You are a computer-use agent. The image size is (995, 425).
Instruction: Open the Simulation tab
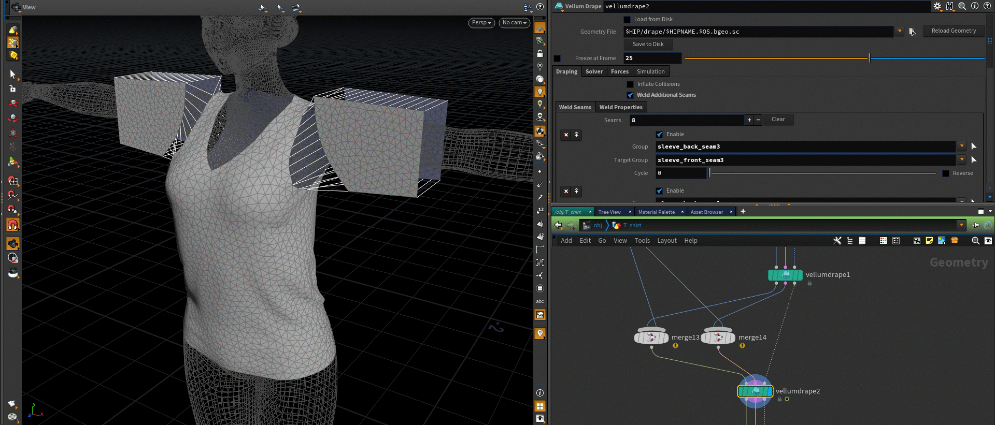tap(650, 71)
